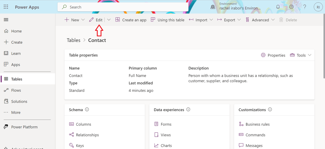Screen dimensions: 325x149
Task: Click the Schema info icon
Action: tap(87, 109)
